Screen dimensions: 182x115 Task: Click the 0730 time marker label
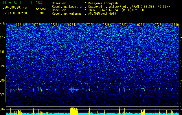click(x=175, y=25)
